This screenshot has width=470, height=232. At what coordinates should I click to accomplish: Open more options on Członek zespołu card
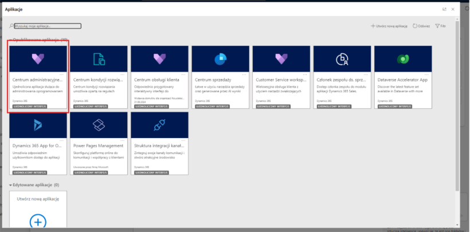coord(366,74)
